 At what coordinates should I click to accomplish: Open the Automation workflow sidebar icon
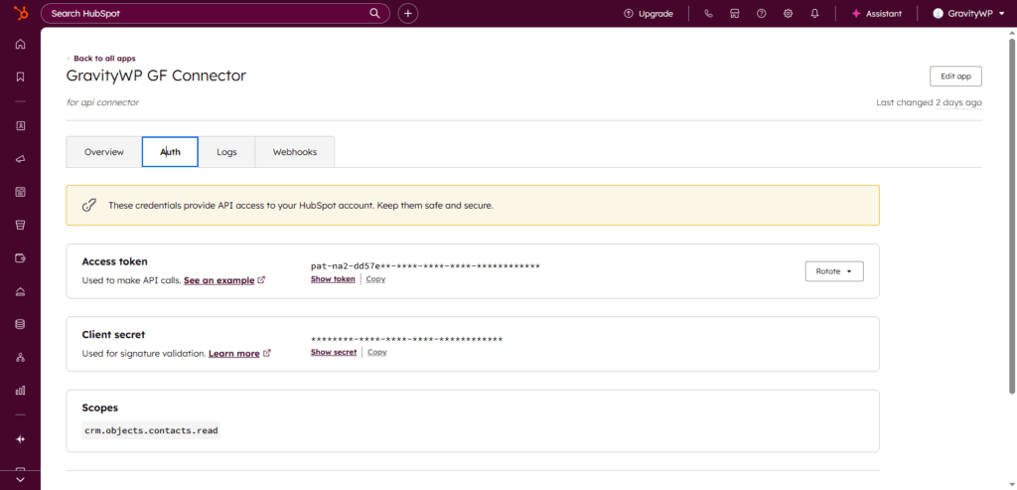(20, 357)
